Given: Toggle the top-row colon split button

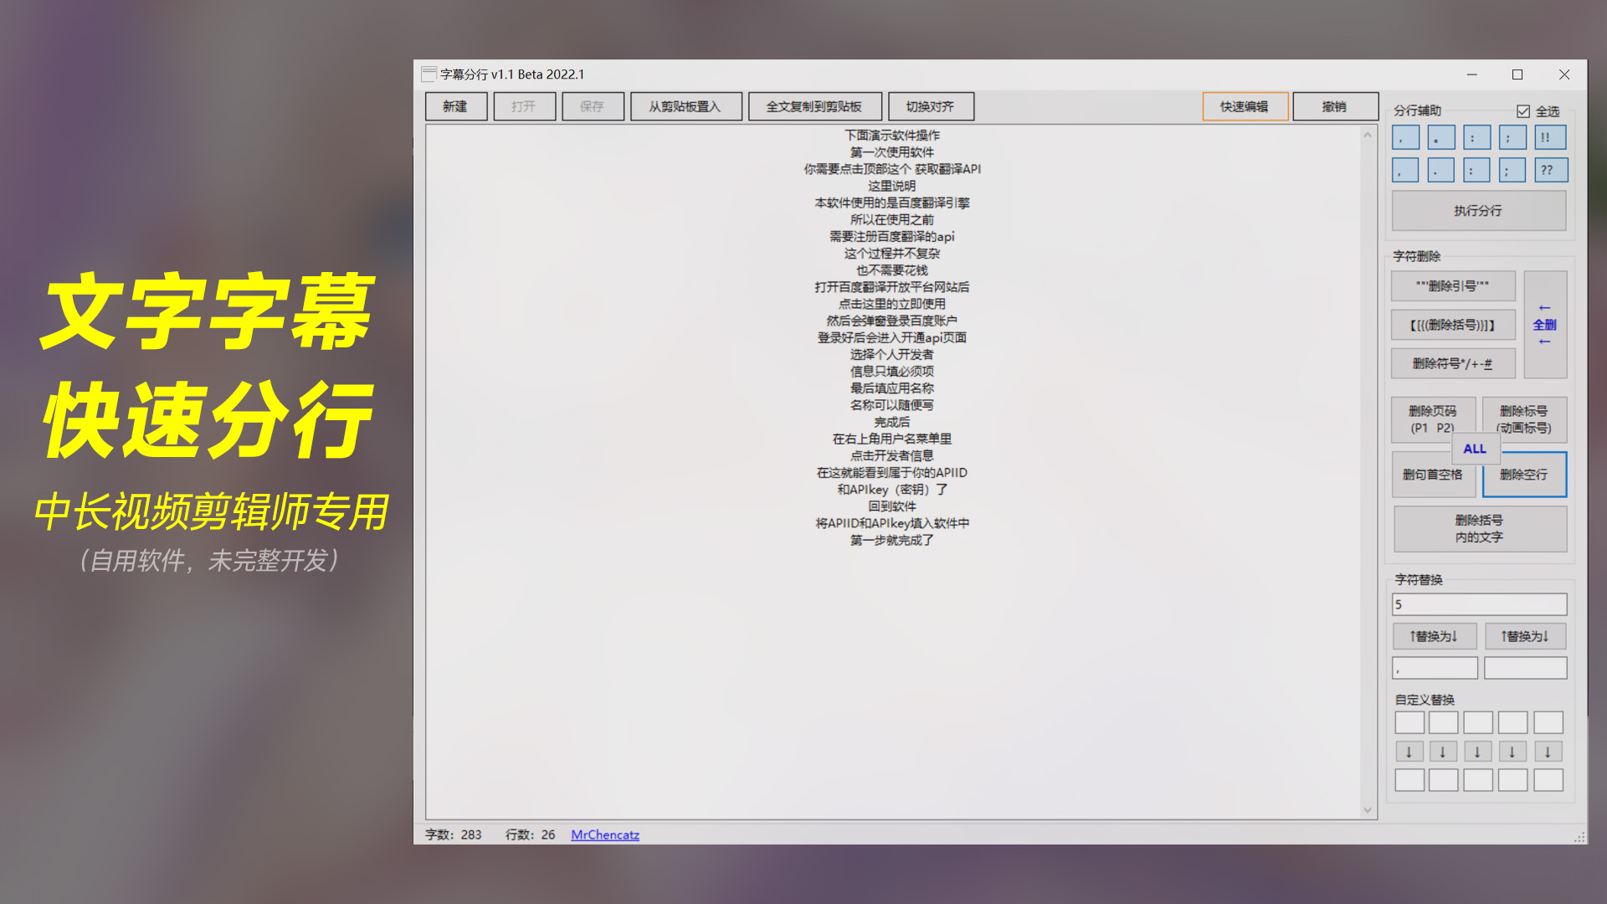Looking at the screenshot, I should point(1476,137).
